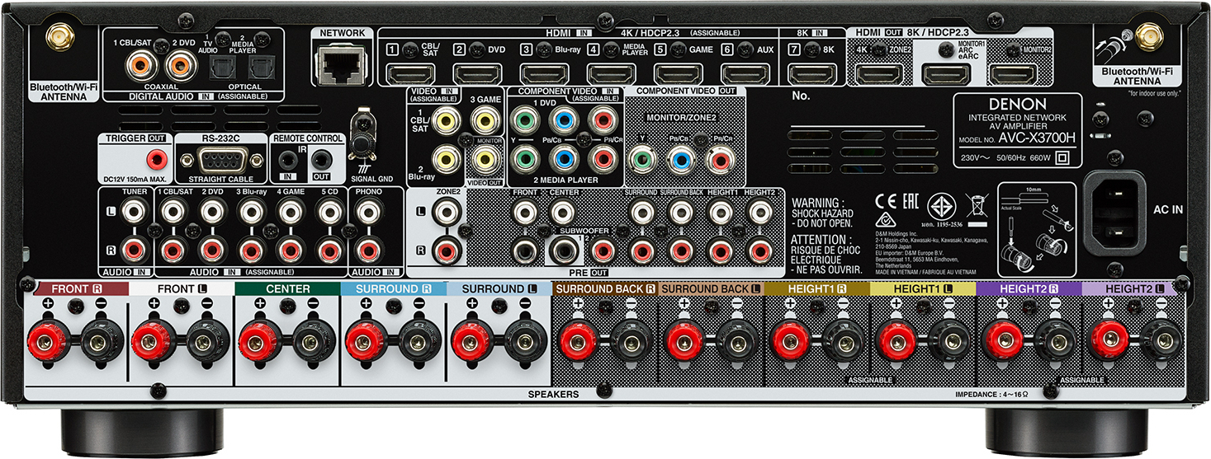This screenshot has height=459, width=1211.
Task: Select HDMI input 1 CBL/SAT port
Action: click(412, 74)
